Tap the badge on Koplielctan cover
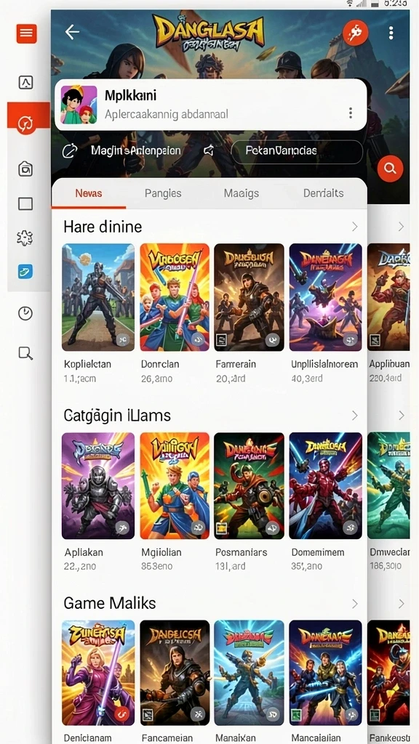This screenshot has width=419, height=744. 122,339
